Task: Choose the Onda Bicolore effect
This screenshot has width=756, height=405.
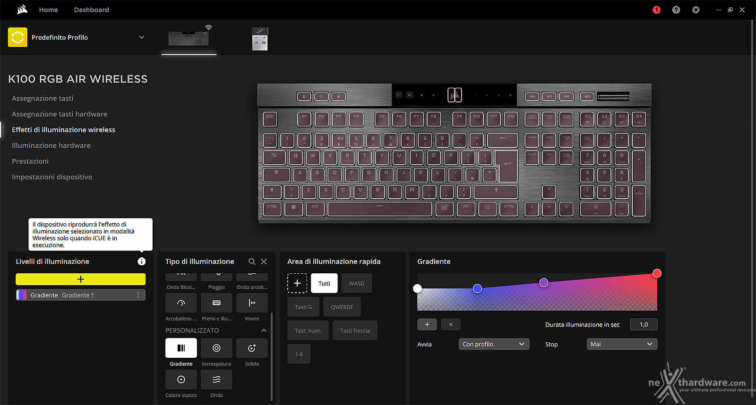Action: tap(181, 277)
